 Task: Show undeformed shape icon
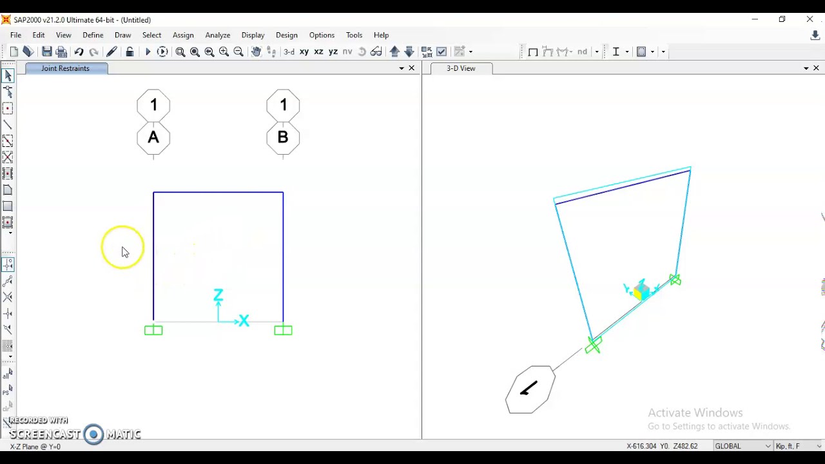(x=532, y=52)
